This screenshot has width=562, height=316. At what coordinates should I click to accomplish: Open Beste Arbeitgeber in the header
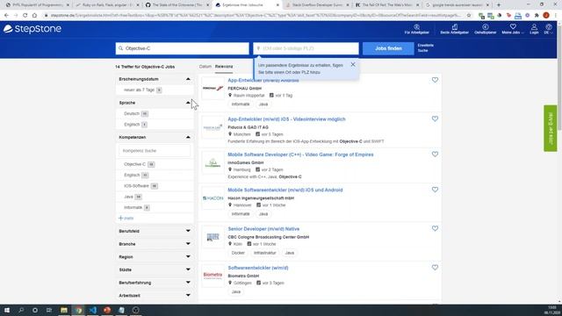[x=455, y=29]
